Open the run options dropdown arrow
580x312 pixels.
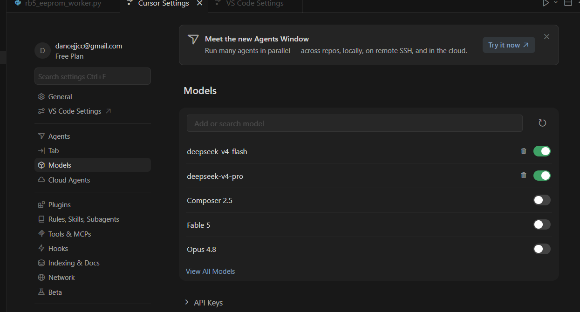tap(555, 3)
